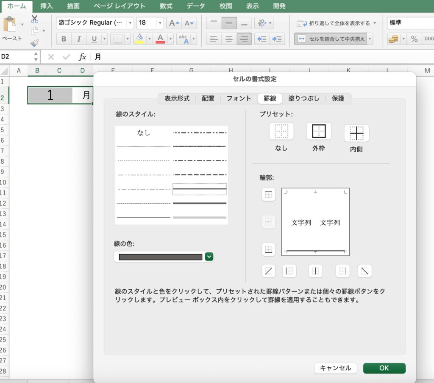Viewport: 434px width, 383px height.
Task: Click セルを結合して中央揃え button
Action: coord(331,39)
